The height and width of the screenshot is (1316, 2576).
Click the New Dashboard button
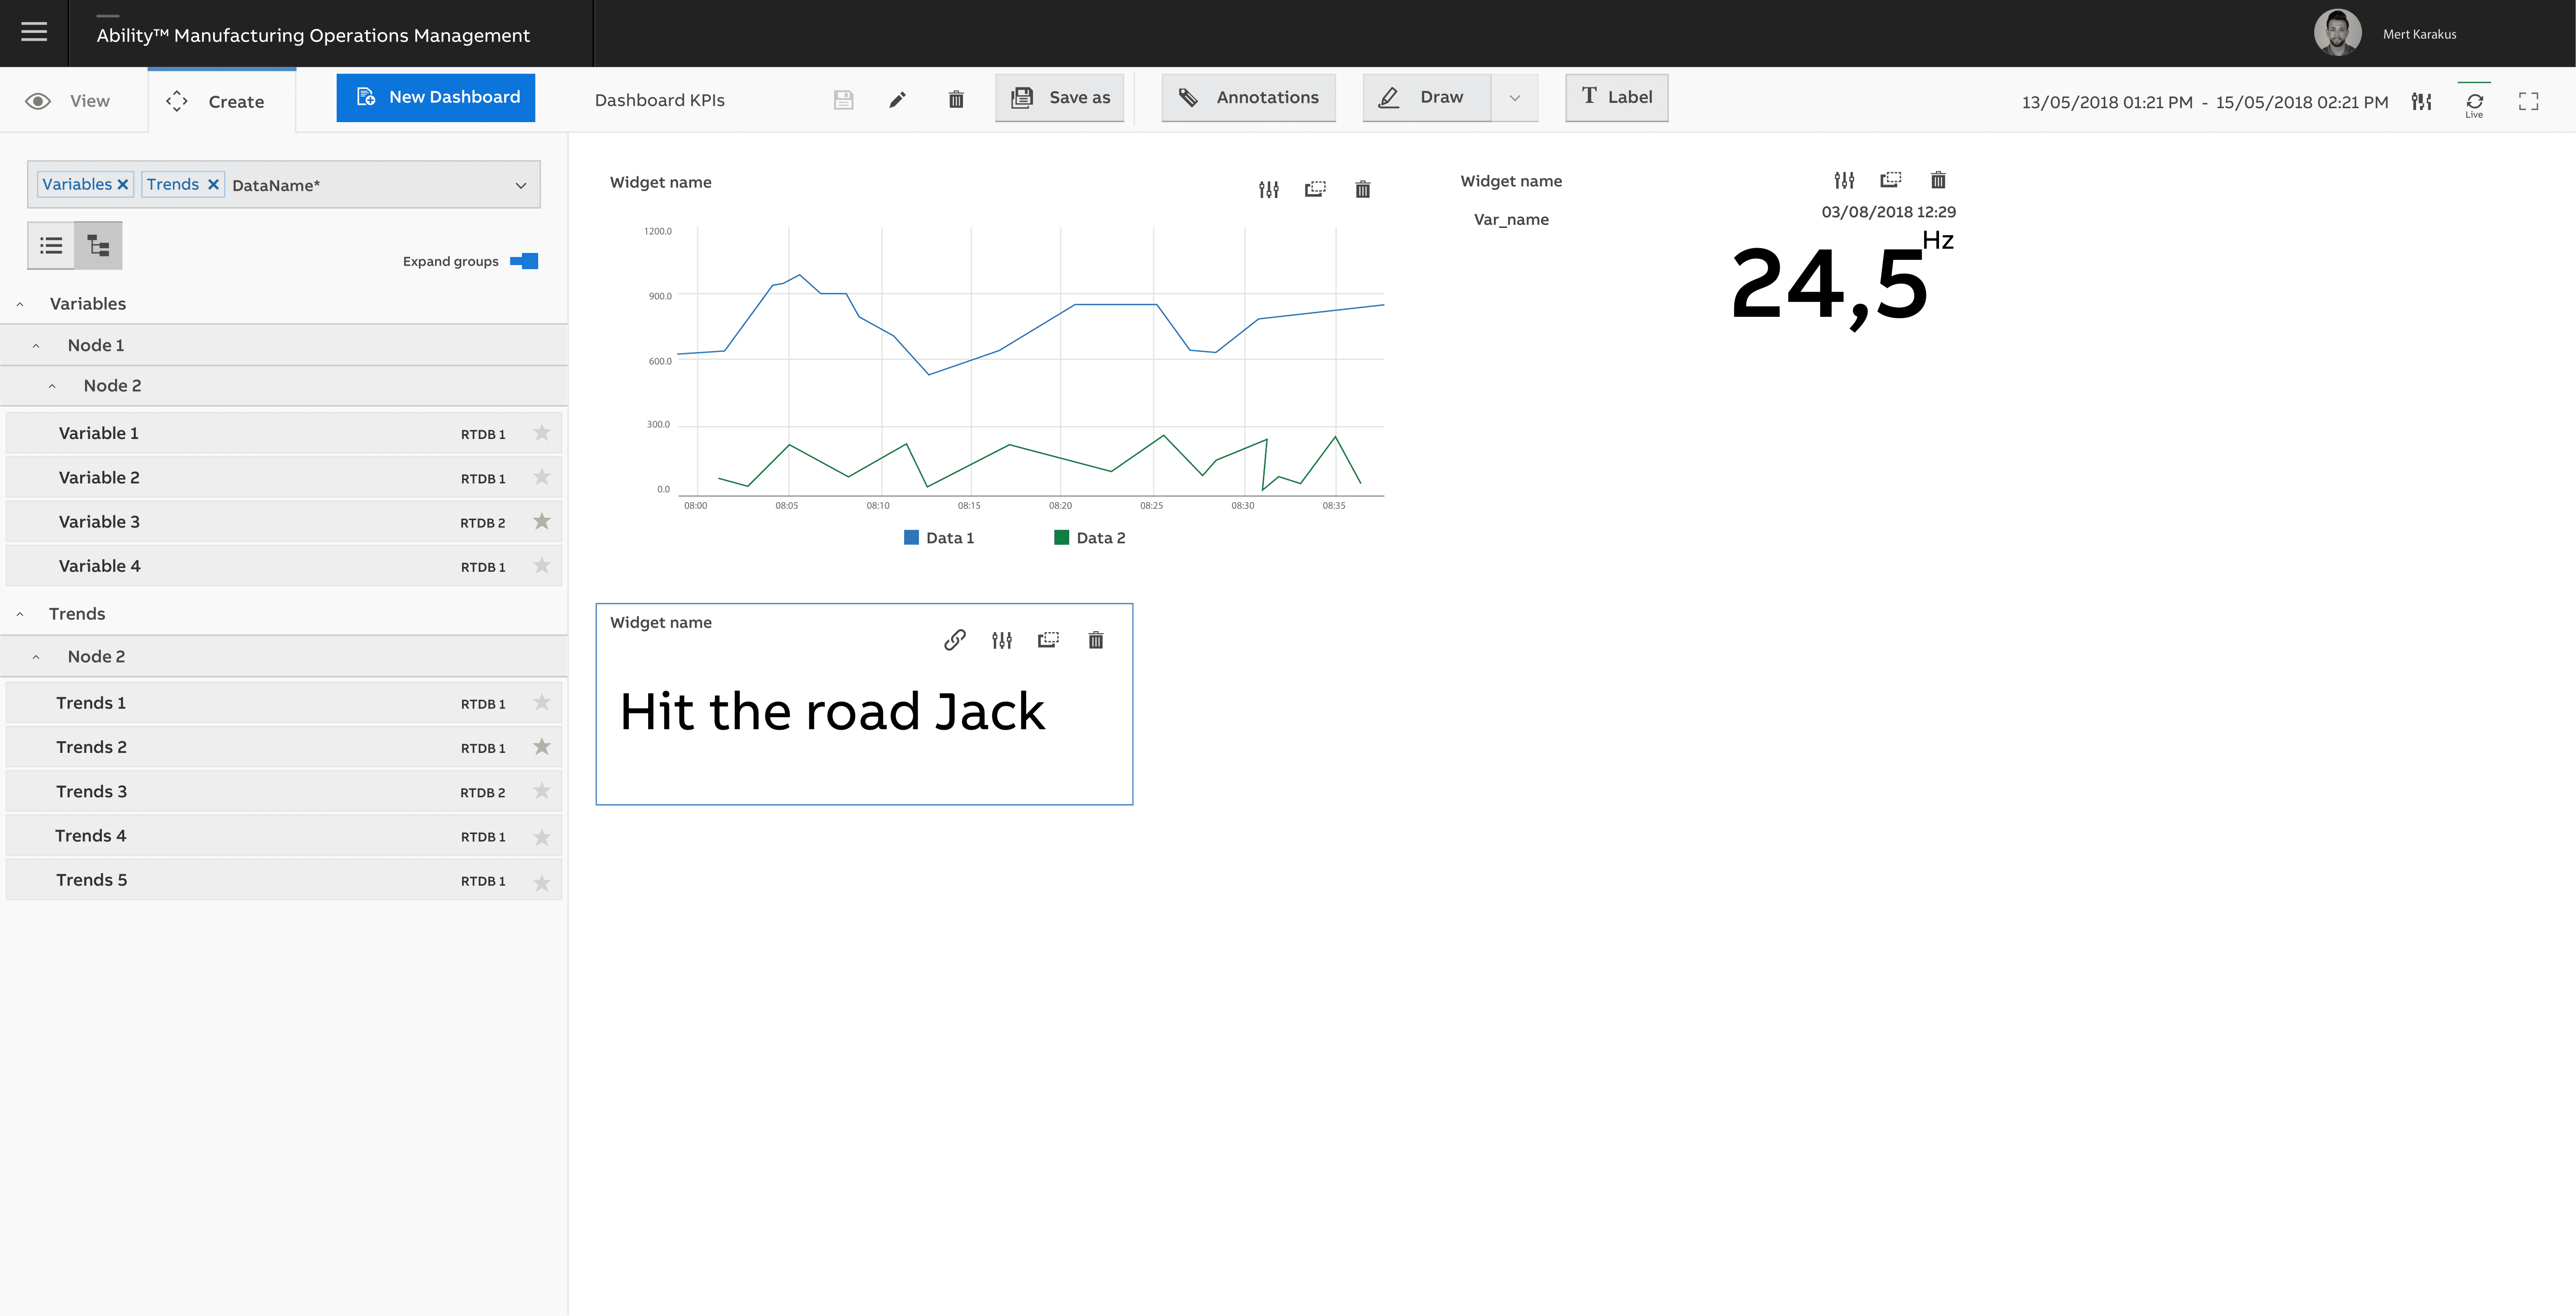(x=435, y=97)
